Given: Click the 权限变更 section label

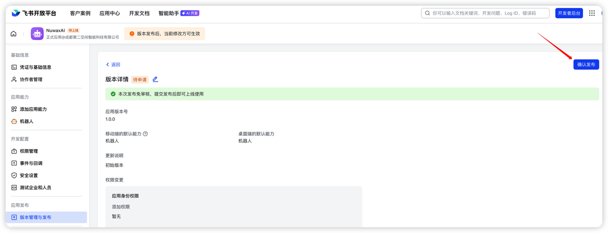Looking at the screenshot, I should [114, 180].
